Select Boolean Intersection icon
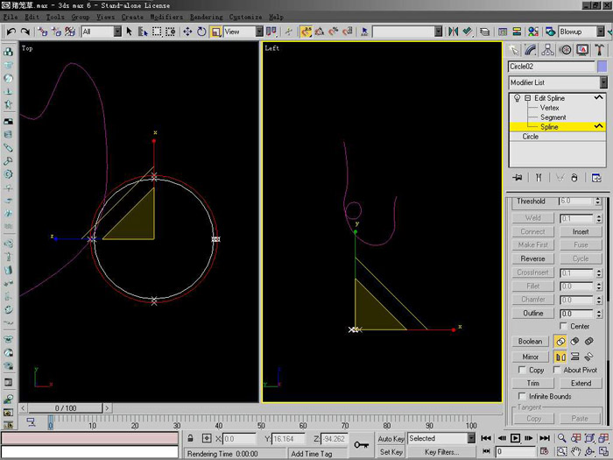Image resolution: width=613 pixels, height=460 pixels. coord(588,342)
